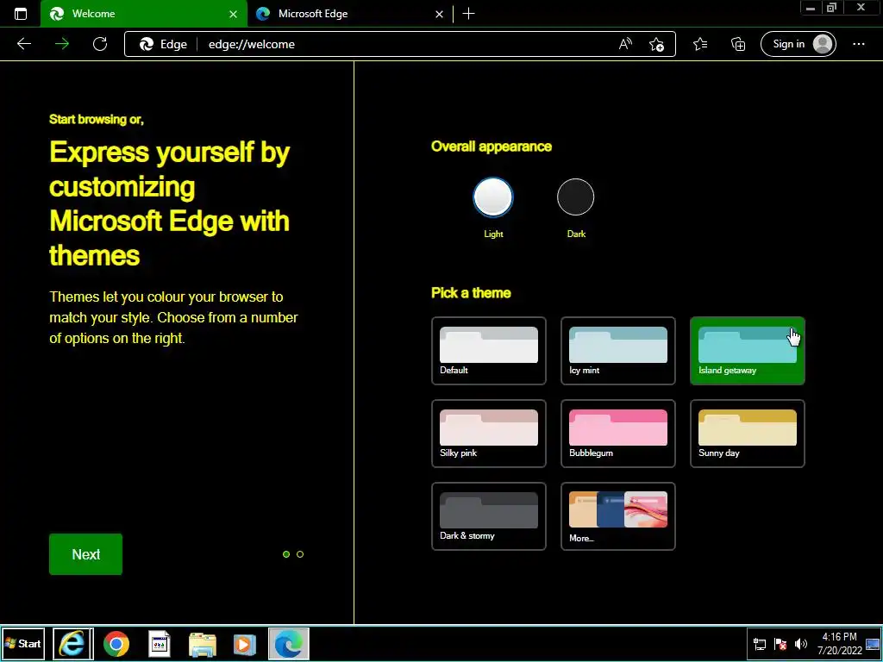Click the network tray icon
This screenshot has height=662, width=883.
[759, 644]
